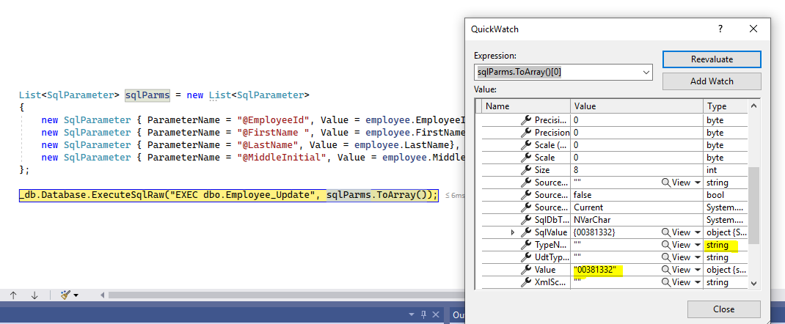Open the View visualizer for UdtTyp... row
Image resolution: width=785 pixels, height=324 pixels.
tap(677, 257)
